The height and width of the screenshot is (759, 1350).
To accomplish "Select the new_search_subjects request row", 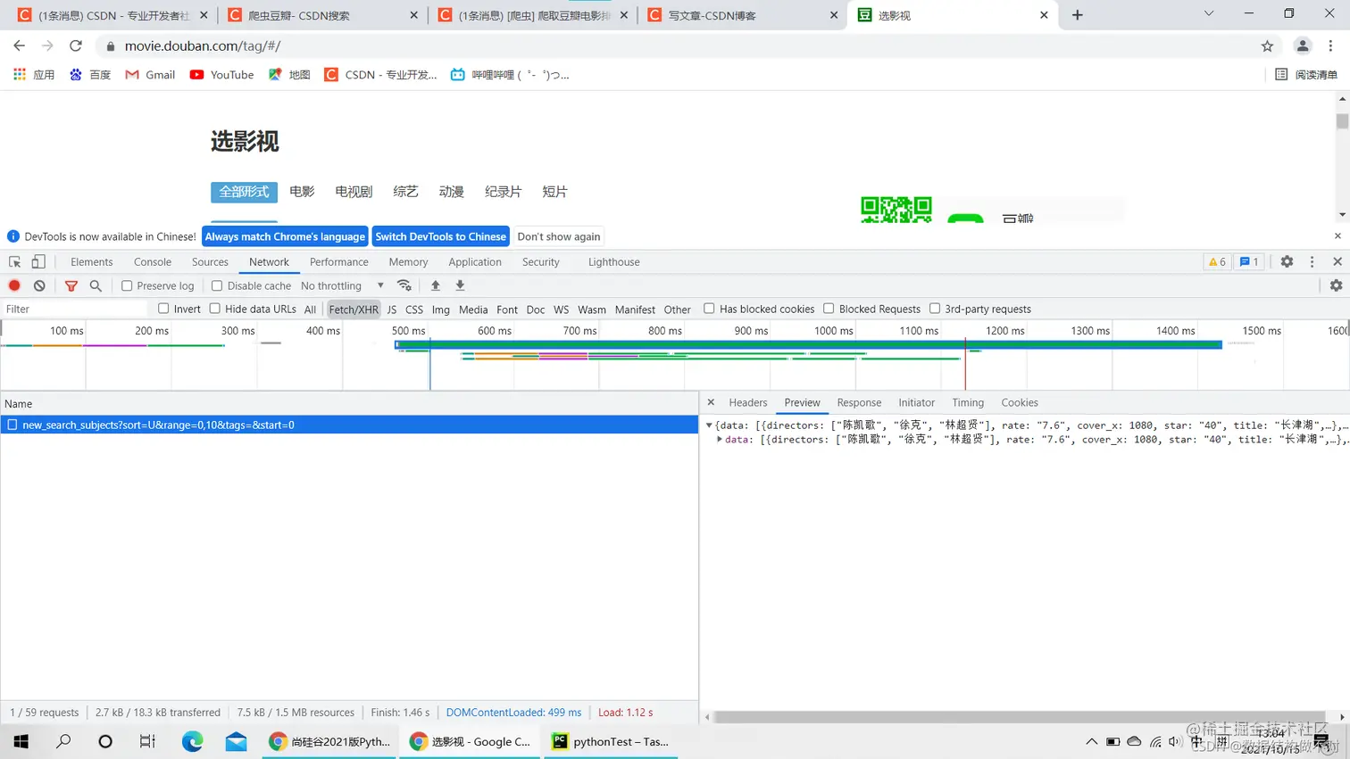I will tap(349, 425).
